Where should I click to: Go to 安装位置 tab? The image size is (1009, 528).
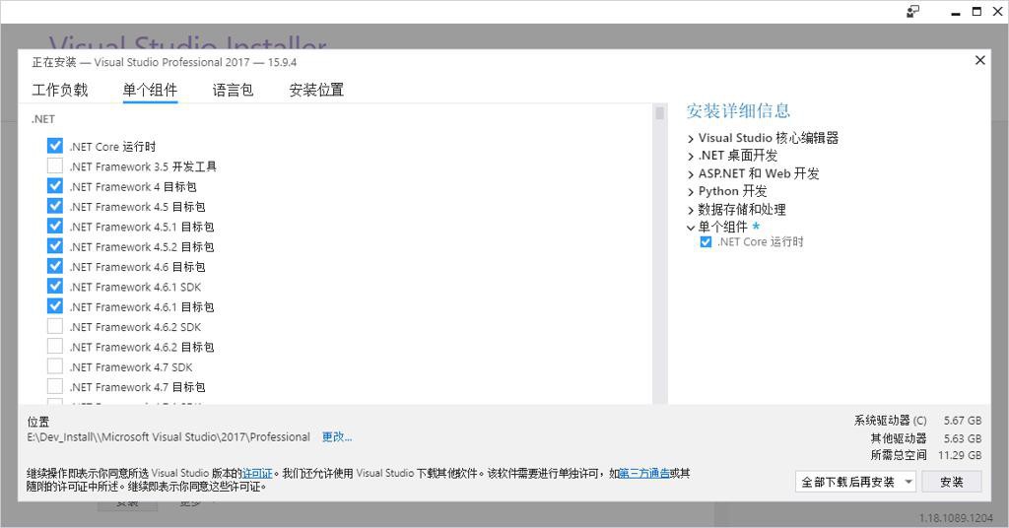pos(316,90)
